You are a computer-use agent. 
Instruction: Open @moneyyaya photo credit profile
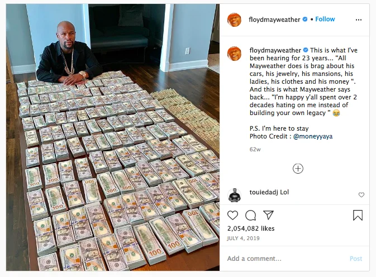313,136
